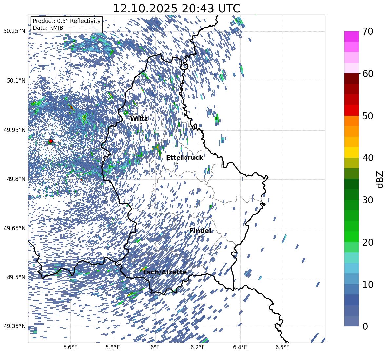
Task: Click the colorbar 20 tick label
Action: pyautogui.click(x=368, y=242)
